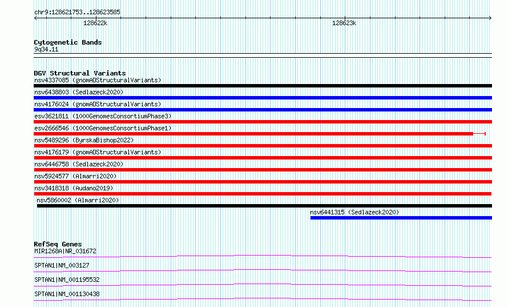
Task: Click the short blue bar under nsv6441315
Action: point(401,218)
